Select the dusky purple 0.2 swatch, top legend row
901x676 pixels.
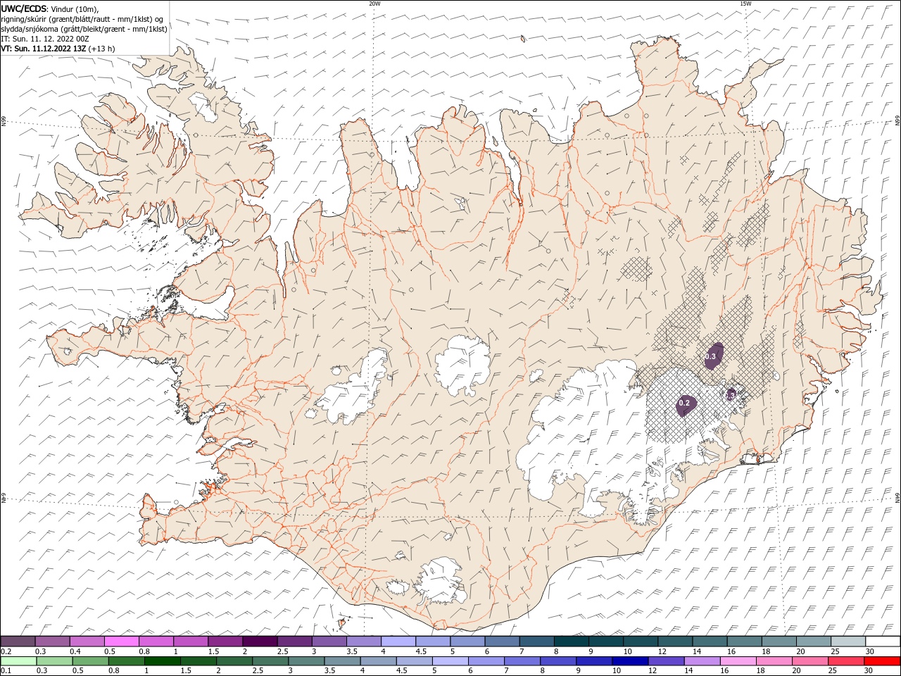(18, 641)
